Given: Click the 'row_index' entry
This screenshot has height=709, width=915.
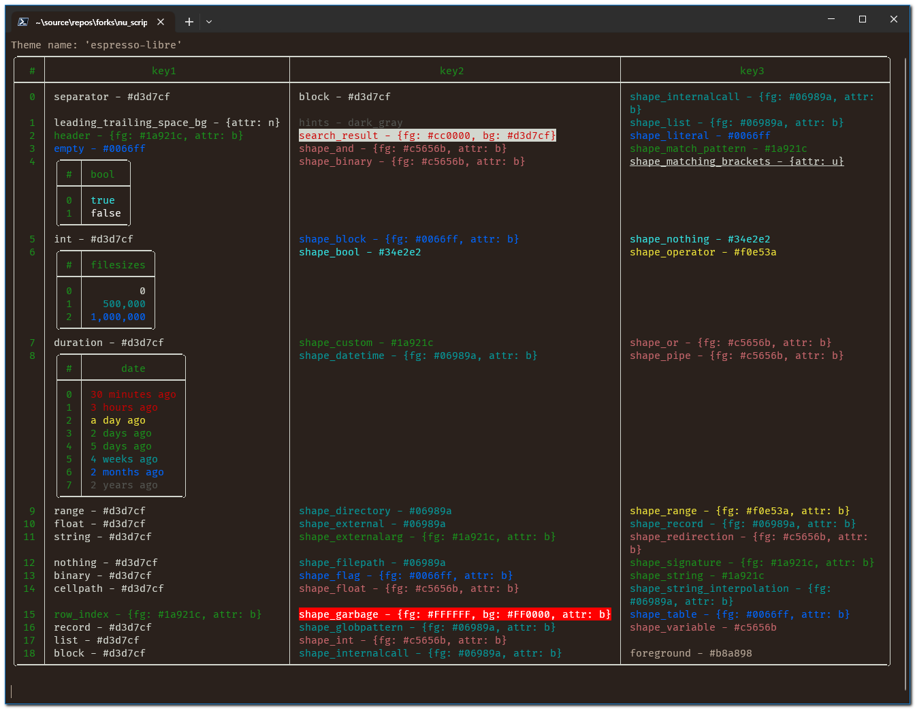Looking at the screenshot, I should coord(158,614).
